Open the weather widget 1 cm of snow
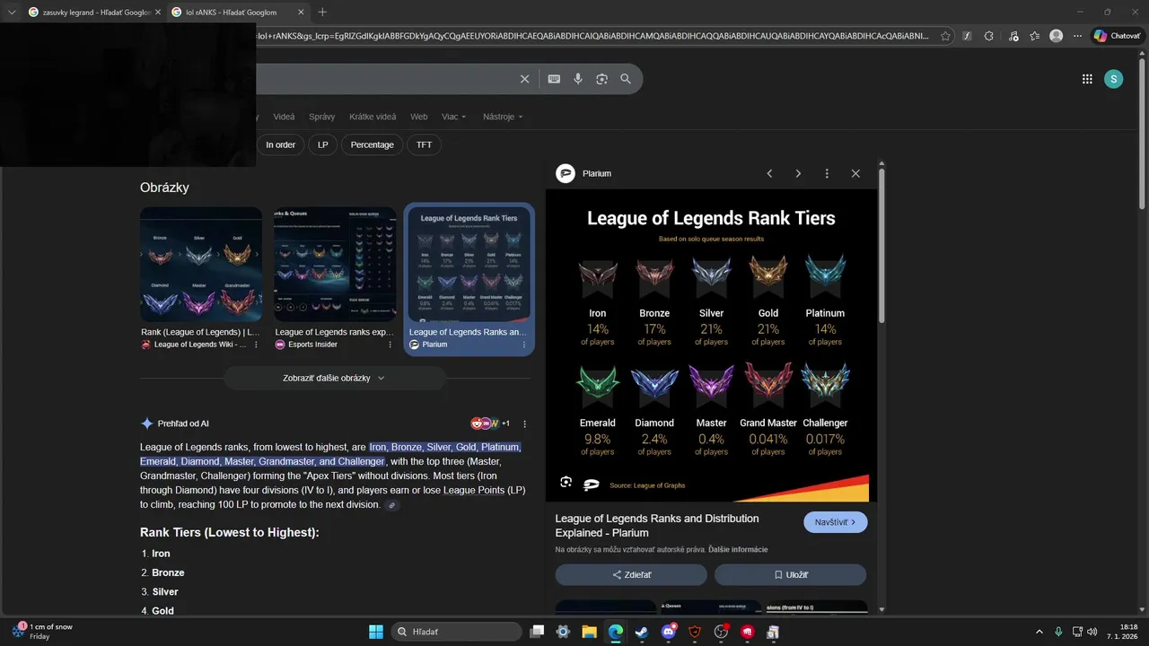This screenshot has width=1149, height=646. tap(42, 632)
